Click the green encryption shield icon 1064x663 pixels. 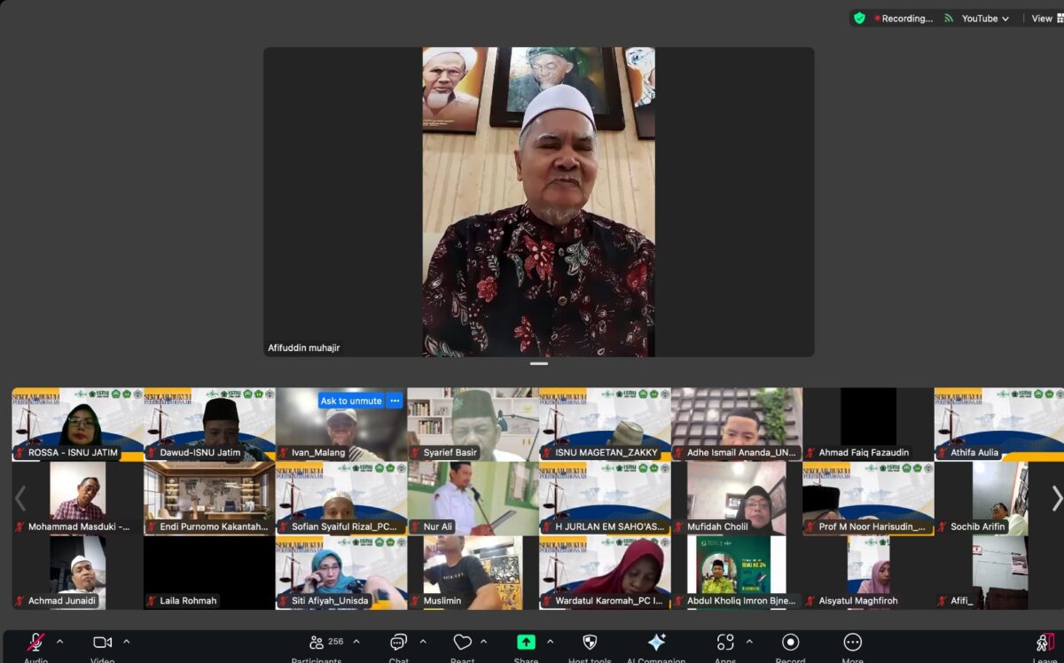(859, 18)
